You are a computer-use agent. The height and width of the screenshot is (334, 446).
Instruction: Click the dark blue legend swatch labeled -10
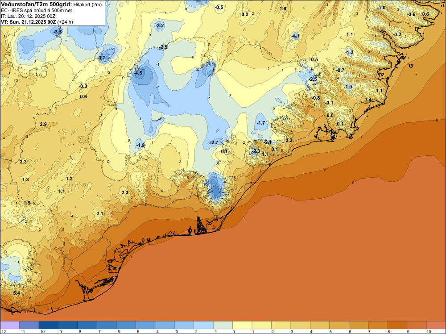point(48,325)
